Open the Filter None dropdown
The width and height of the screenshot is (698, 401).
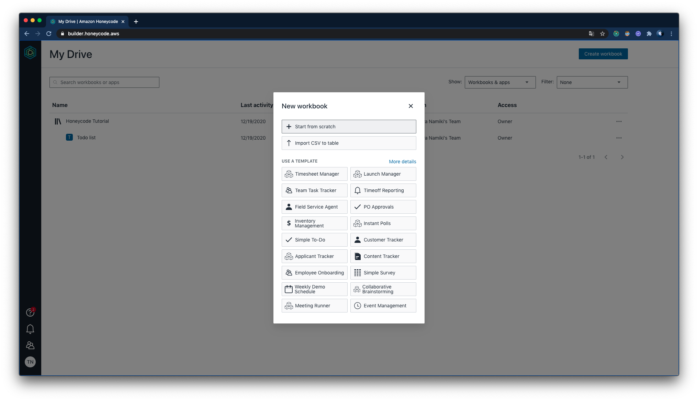click(592, 82)
